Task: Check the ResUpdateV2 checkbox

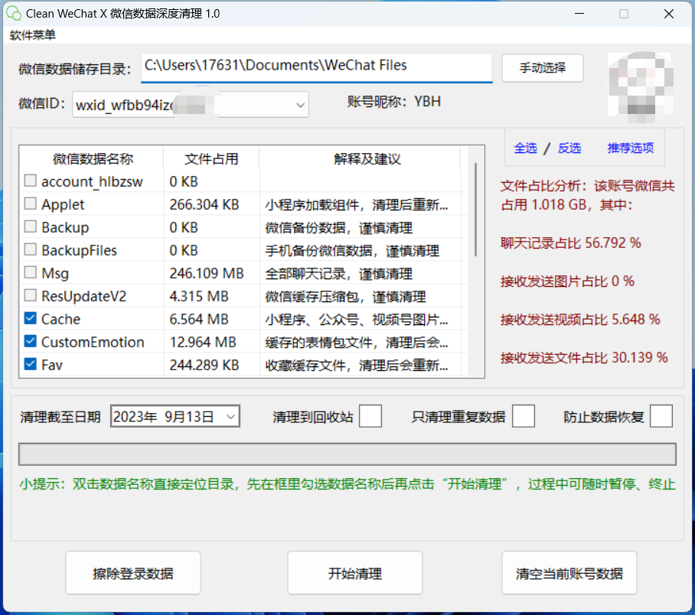Action: (x=30, y=295)
